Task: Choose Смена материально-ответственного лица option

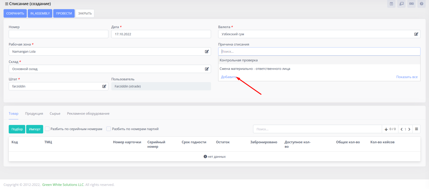Action: coord(255,69)
